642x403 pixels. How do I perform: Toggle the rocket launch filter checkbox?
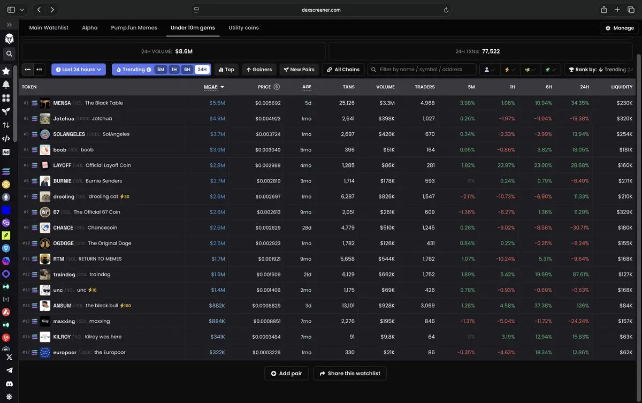click(551, 70)
